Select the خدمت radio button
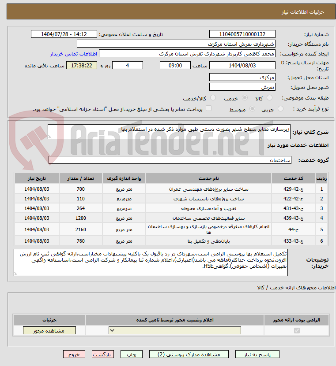 tap(245, 98)
